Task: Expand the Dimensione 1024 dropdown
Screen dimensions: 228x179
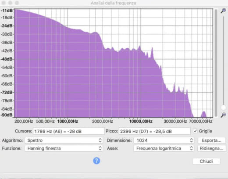Action: (164, 140)
